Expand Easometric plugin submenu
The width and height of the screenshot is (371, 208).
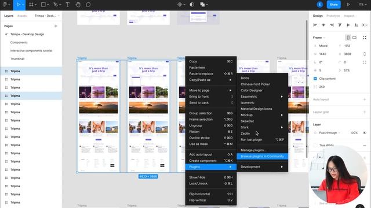point(262,96)
